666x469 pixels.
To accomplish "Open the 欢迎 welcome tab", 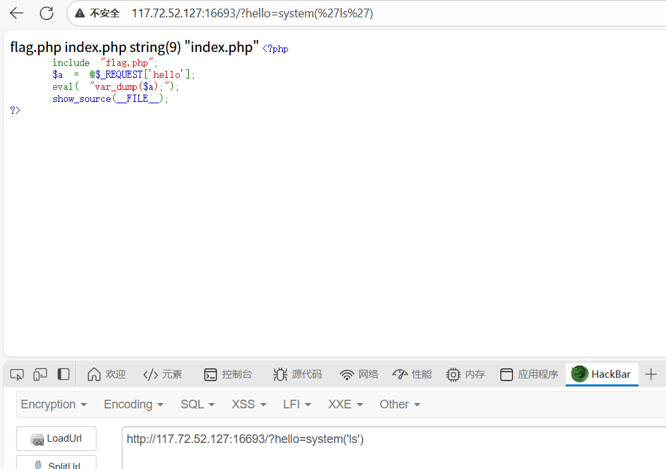I will pyautogui.click(x=106, y=374).
